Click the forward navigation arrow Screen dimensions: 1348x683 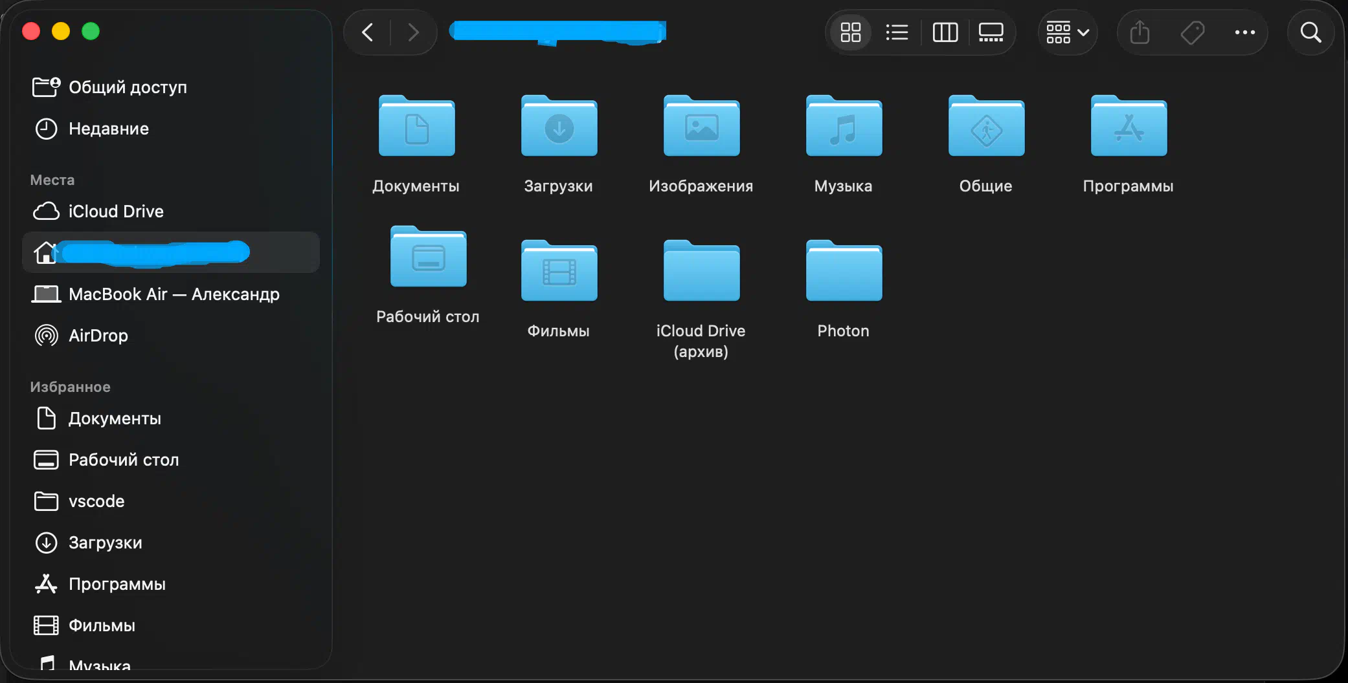click(413, 32)
